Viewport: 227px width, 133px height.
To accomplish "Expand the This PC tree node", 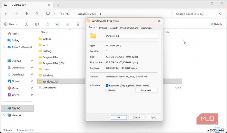I will tap(4, 108).
